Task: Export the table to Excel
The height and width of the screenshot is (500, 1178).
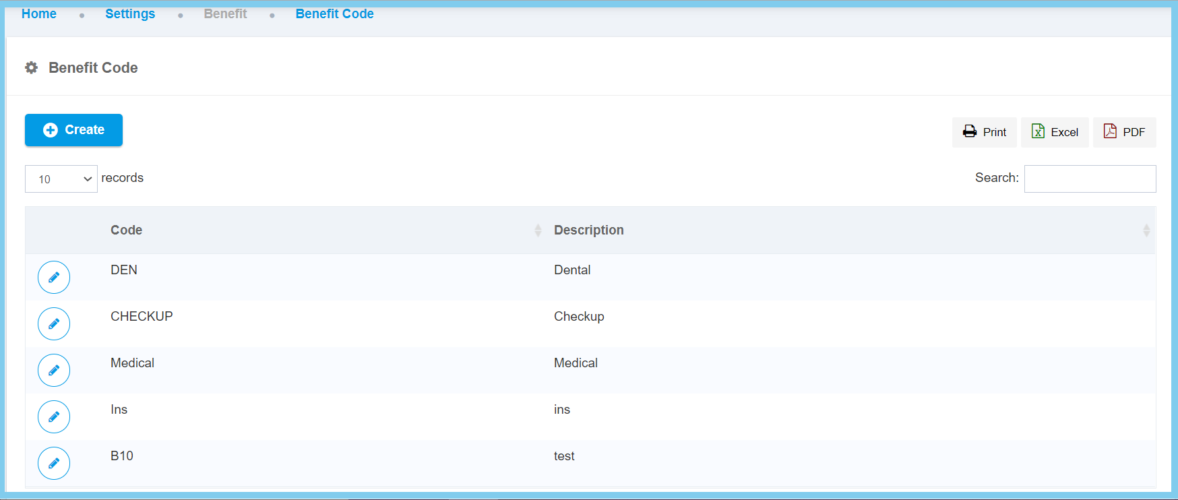Action: pyautogui.click(x=1055, y=132)
